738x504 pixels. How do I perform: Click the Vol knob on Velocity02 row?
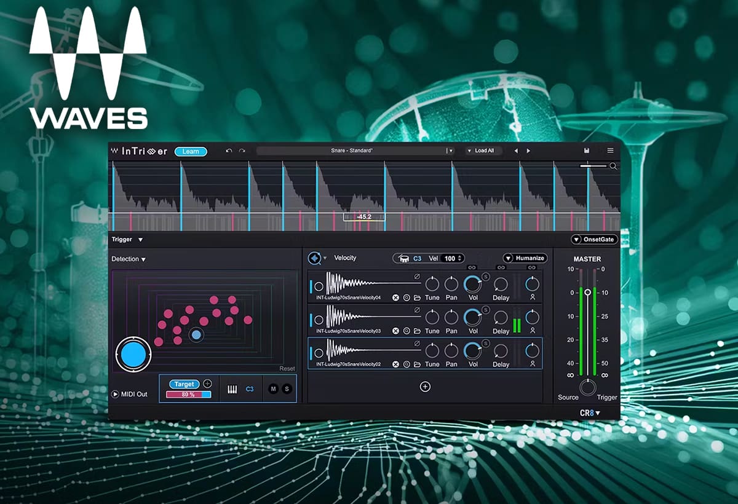coord(473,350)
